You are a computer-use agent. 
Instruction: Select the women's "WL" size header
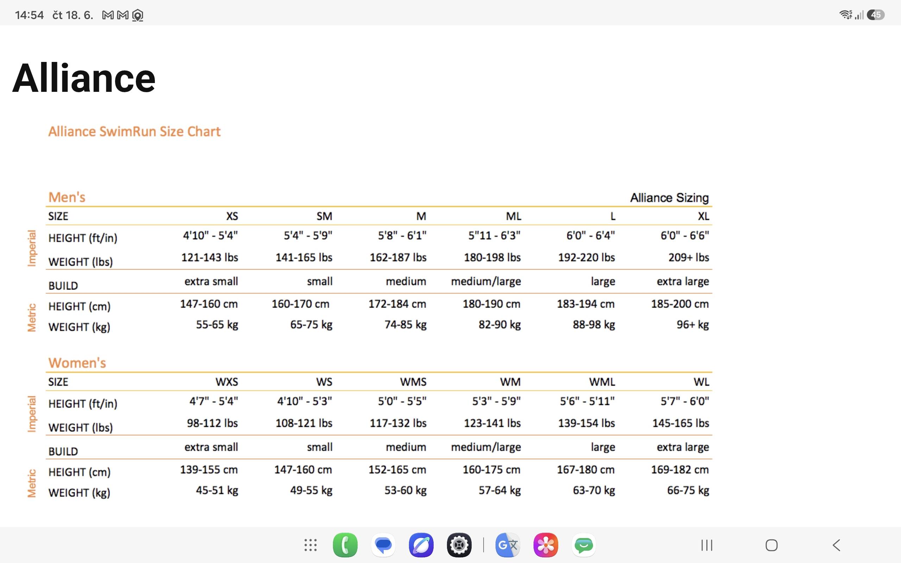click(701, 382)
